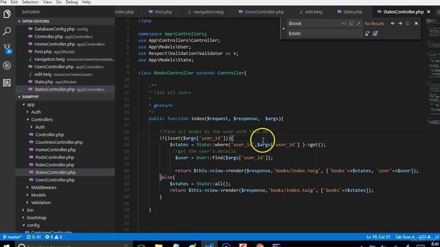This screenshot has height=247, width=440.
Task: Open UsersController.php in Controllers folder
Action: [x=65, y=180]
